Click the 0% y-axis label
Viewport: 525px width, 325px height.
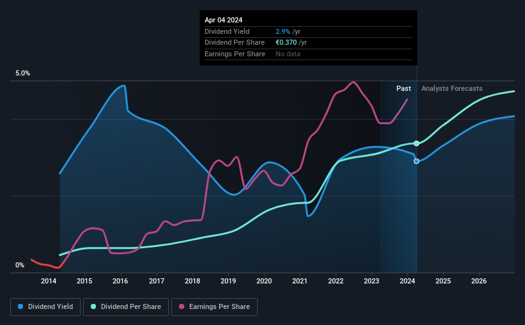20,265
